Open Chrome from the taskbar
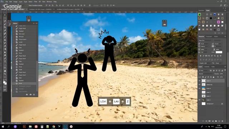 pos(54,126)
